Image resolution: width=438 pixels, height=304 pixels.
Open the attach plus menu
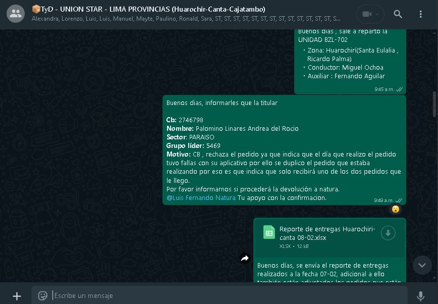tap(17, 296)
